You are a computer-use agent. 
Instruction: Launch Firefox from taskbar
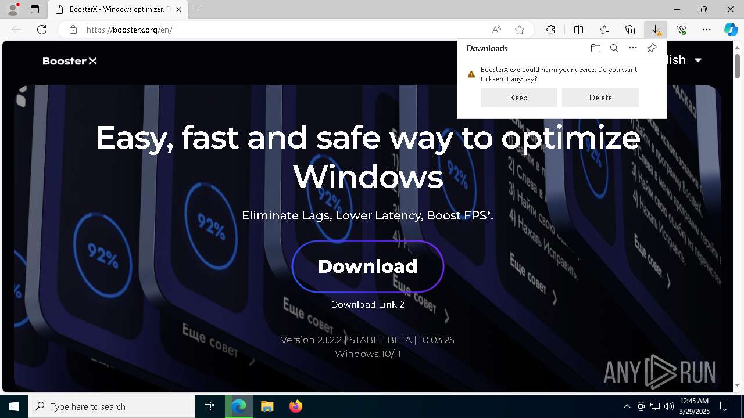(x=296, y=406)
